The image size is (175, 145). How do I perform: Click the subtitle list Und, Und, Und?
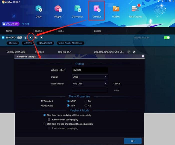109,52
